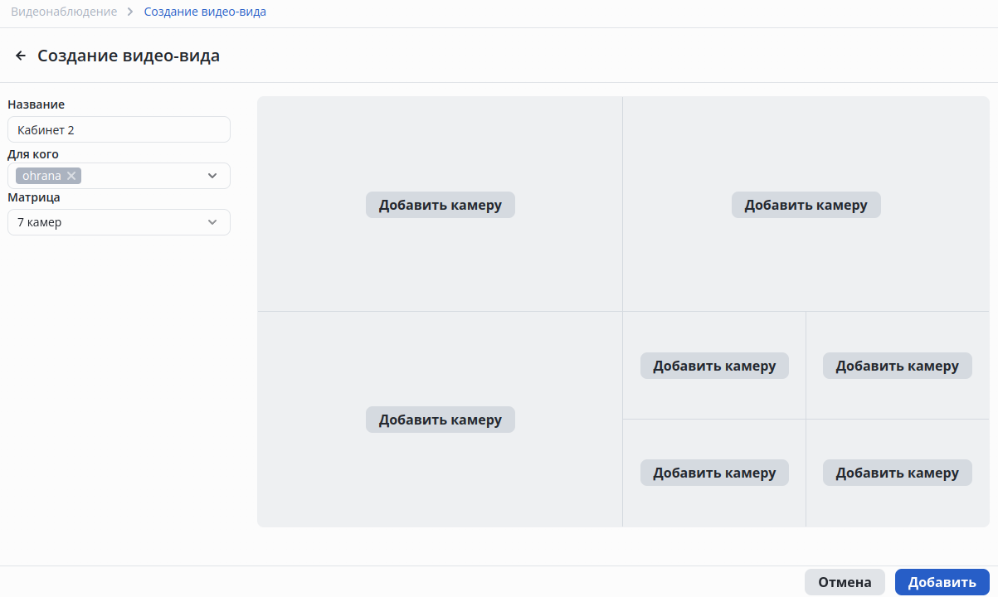Add camera to small lower-left cell
The height and width of the screenshot is (597, 998).
click(x=714, y=473)
